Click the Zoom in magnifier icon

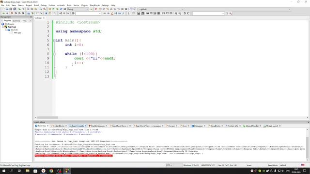pos(176,14)
